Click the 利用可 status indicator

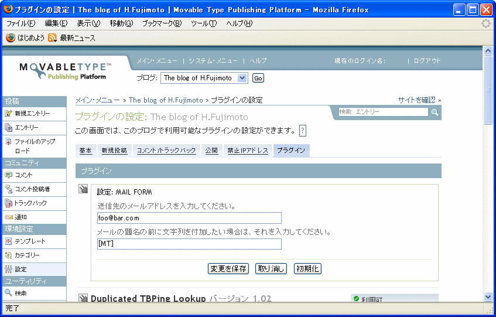tap(395, 298)
